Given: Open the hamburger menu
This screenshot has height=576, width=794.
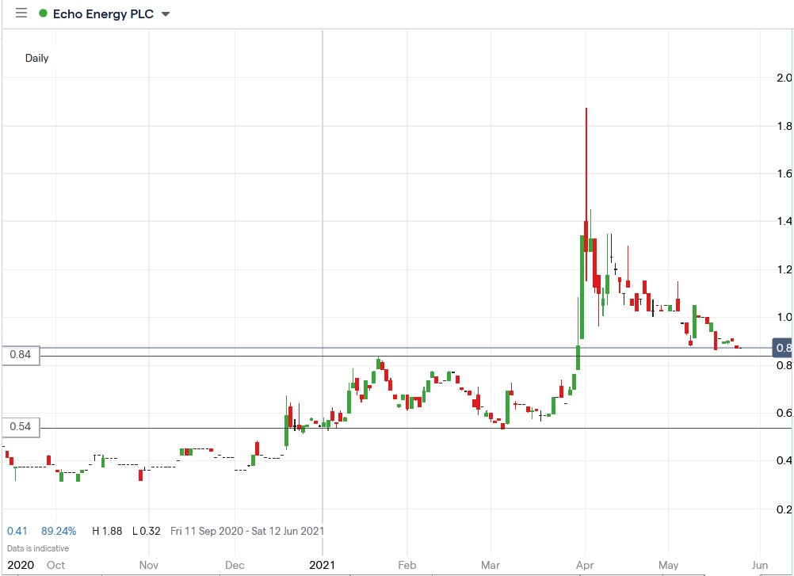Looking at the screenshot, I should (x=21, y=13).
